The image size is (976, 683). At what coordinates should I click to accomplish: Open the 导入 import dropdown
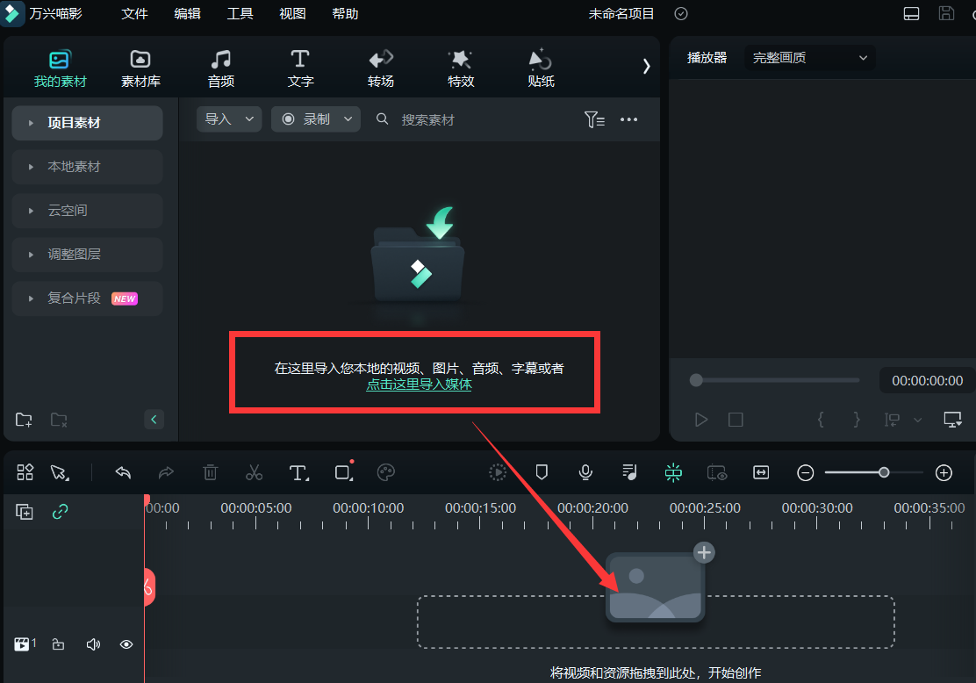(x=228, y=119)
